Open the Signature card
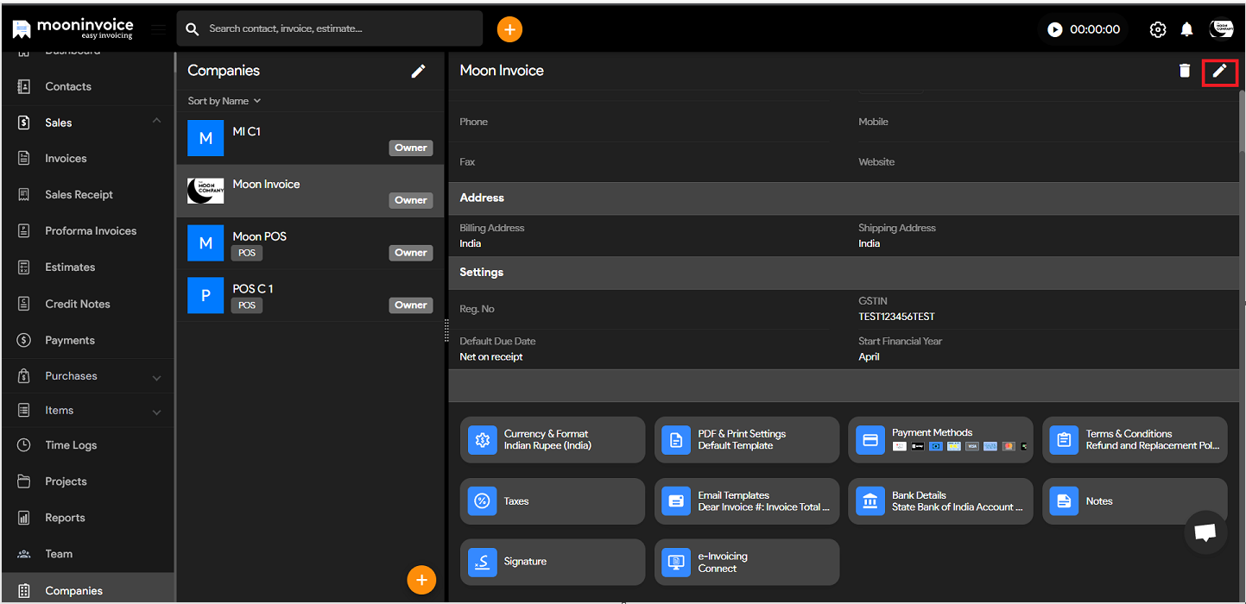 tap(553, 562)
